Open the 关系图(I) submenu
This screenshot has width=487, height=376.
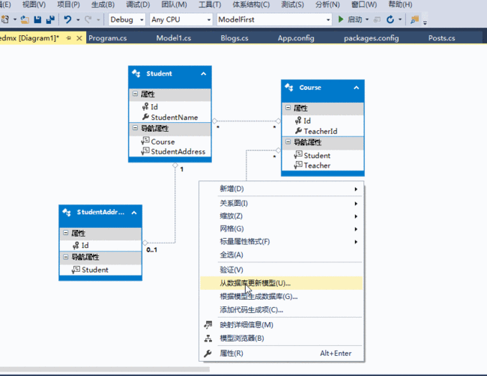coord(282,204)
